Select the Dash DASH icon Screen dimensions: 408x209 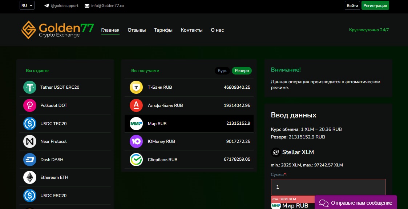point(30,160)
